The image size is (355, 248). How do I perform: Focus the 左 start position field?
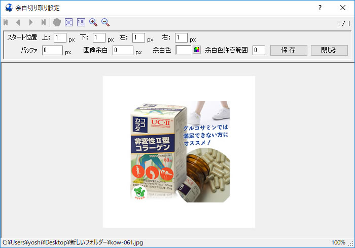[x=138, y=38]
